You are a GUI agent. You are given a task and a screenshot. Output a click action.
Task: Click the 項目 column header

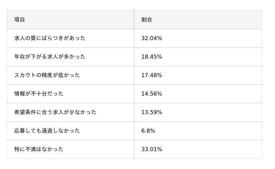(x=20, y=20)
